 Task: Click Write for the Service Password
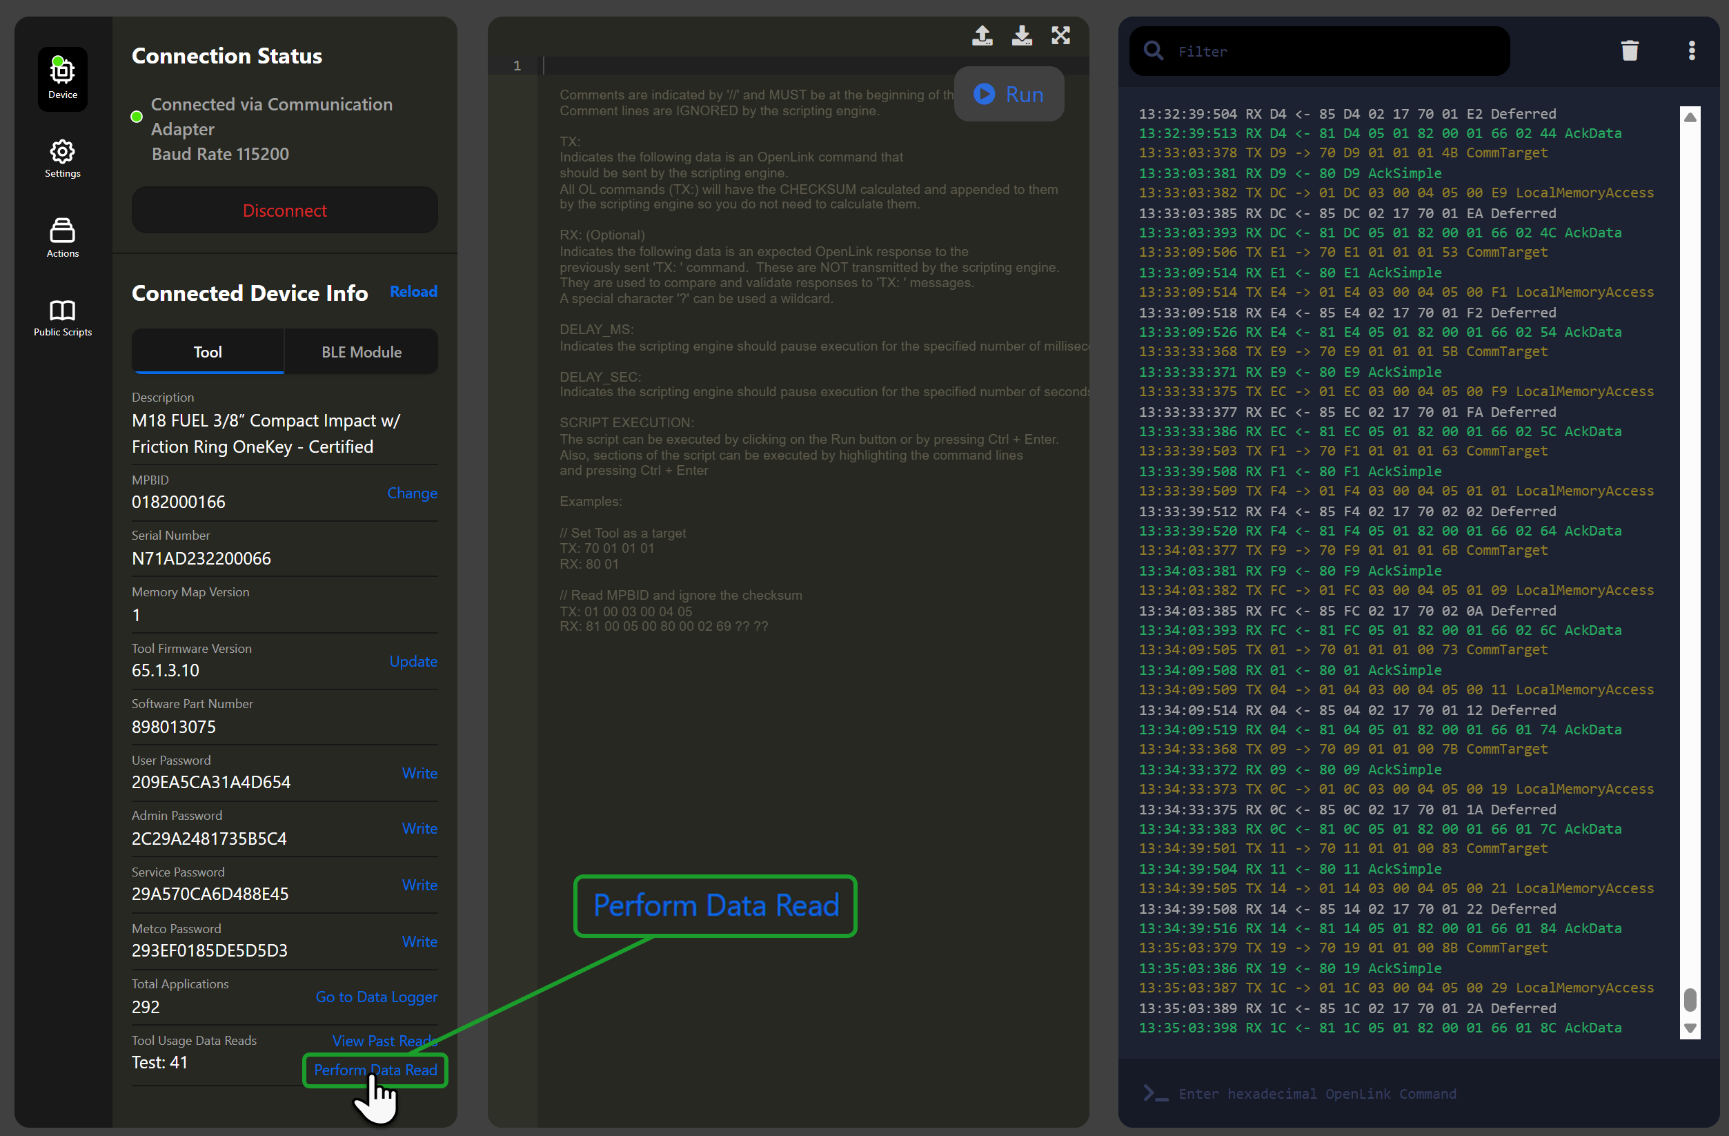pyautogui.click(x=419, y=885)
